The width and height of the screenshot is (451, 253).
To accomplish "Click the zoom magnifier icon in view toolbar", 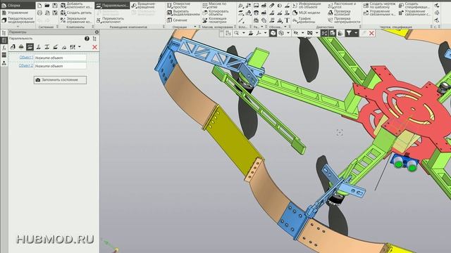I will [x=237, y=33].
